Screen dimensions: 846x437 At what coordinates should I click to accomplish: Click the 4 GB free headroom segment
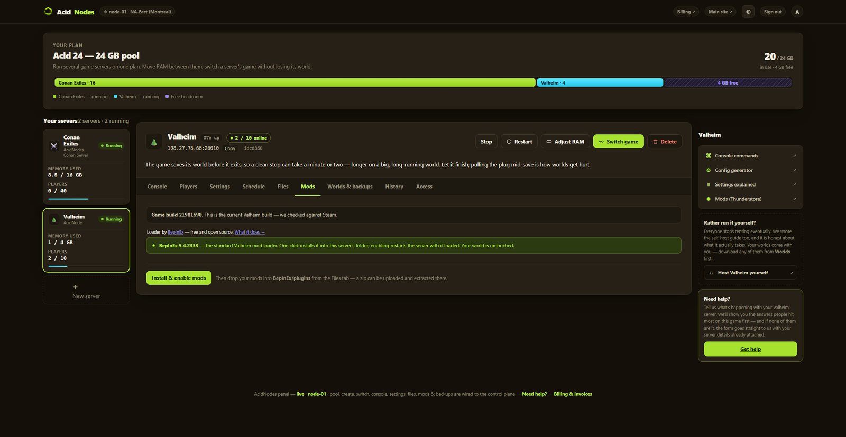coord(728,82)
